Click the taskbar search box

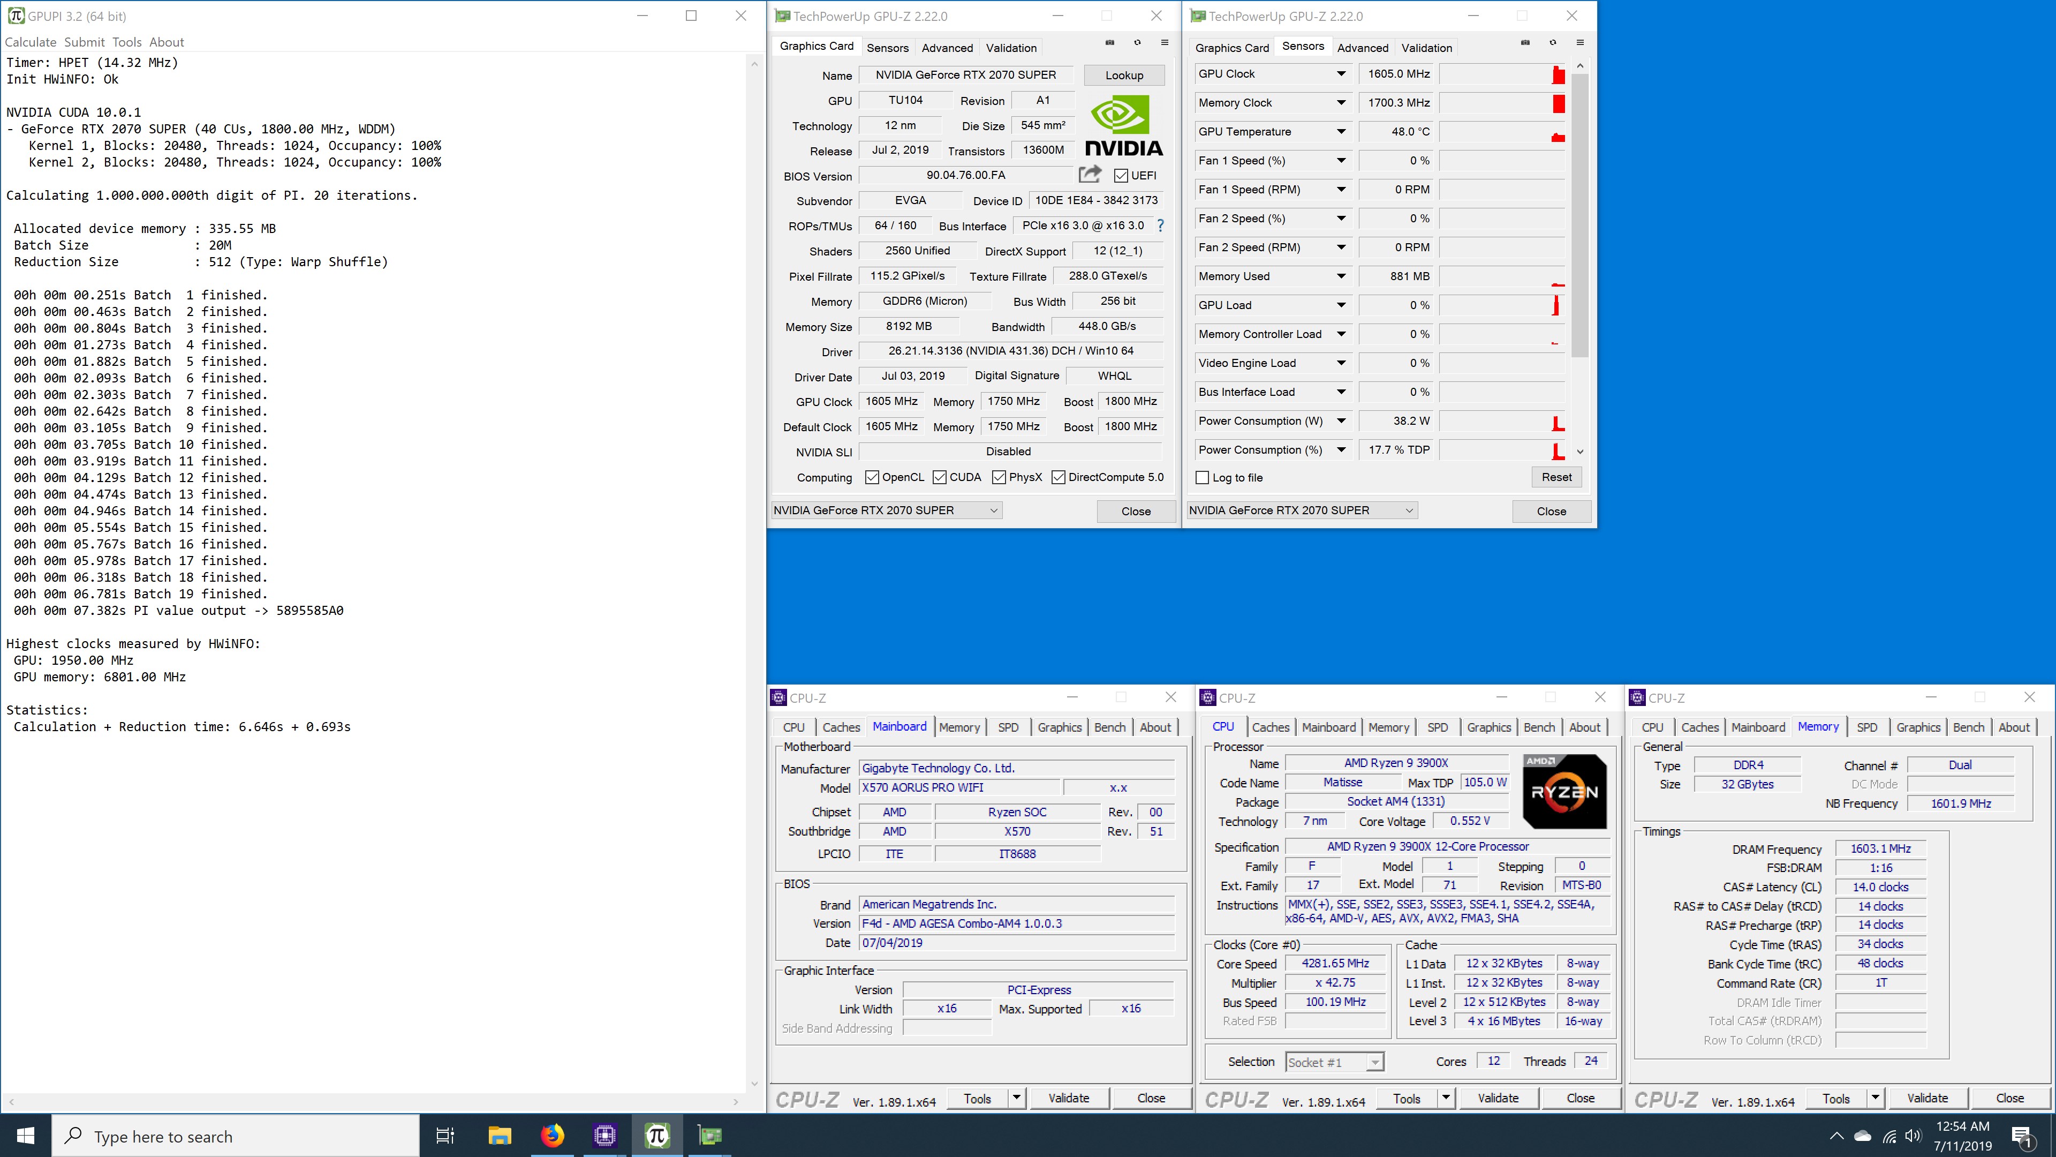click(236, 1136)
